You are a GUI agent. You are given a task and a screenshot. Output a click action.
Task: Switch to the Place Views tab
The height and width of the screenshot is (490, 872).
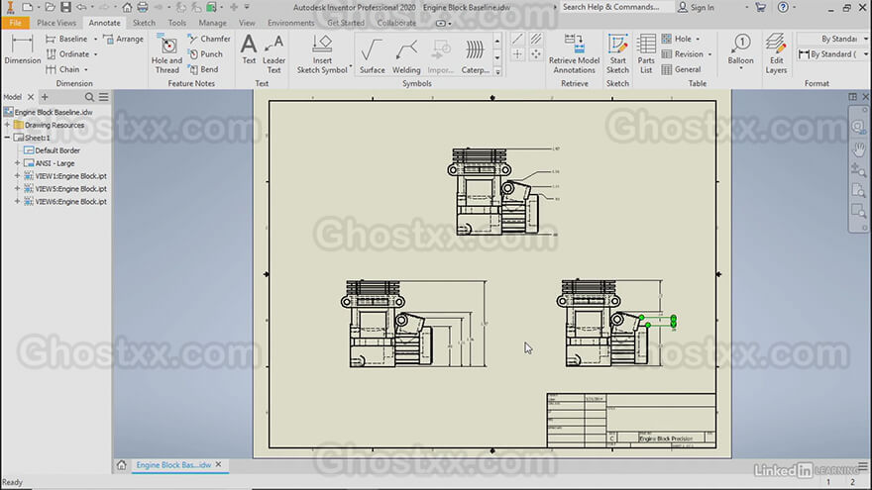point(56,23)
